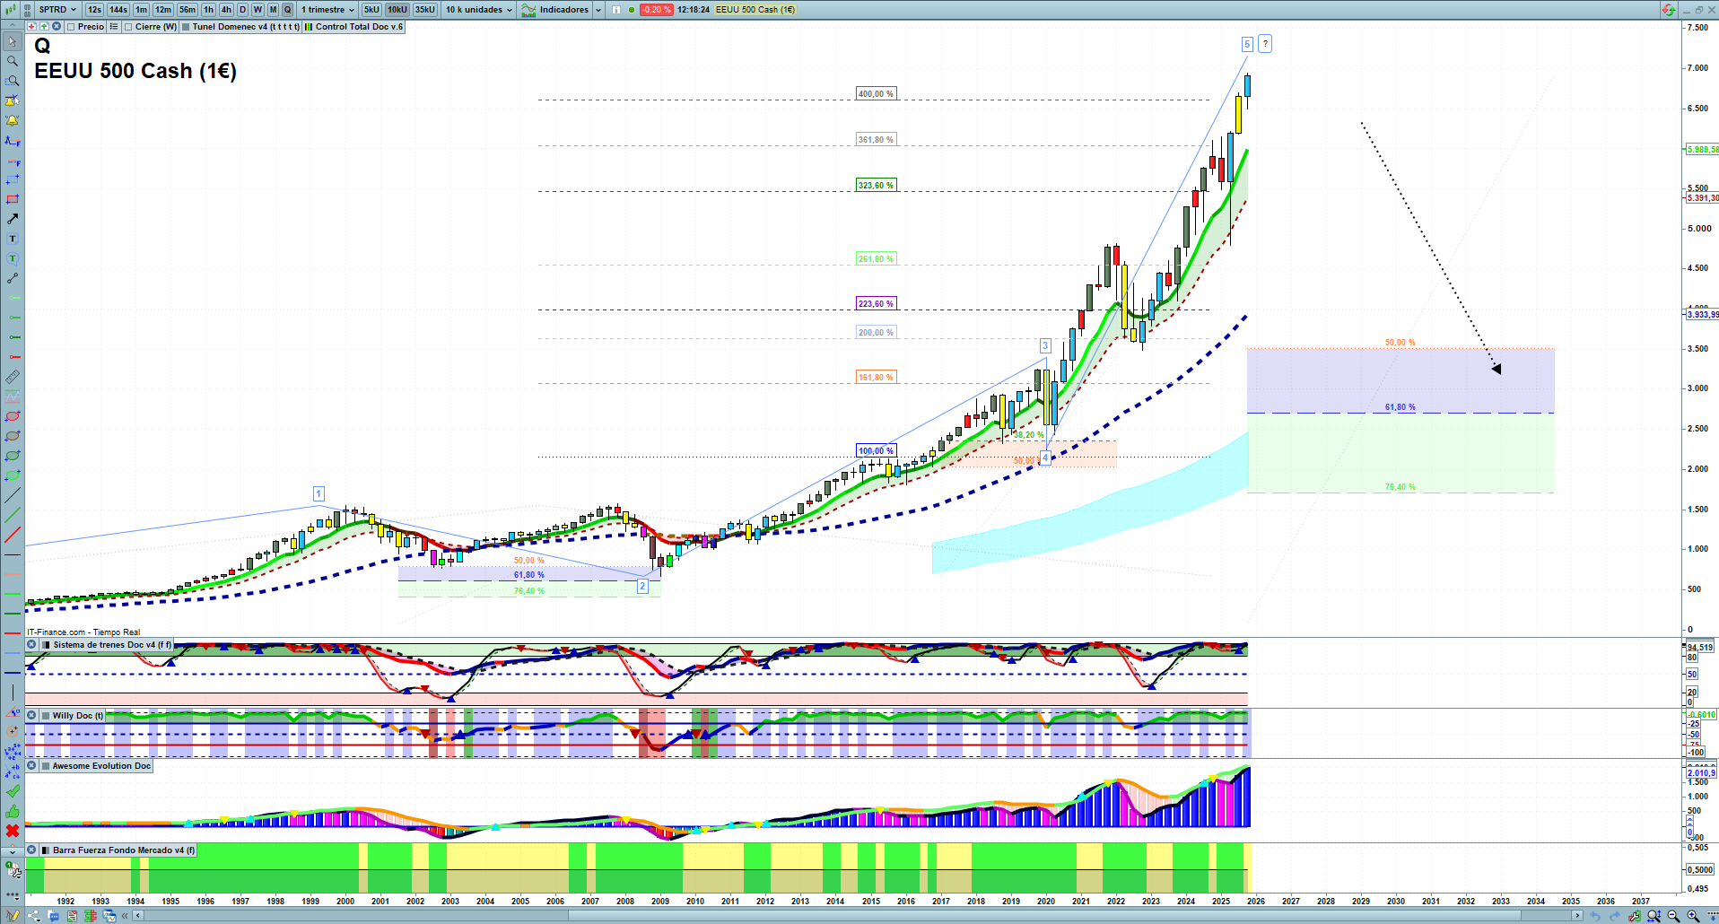
Task: Click the double-chevron collapse in bottom bar
Action: [127, 916]
